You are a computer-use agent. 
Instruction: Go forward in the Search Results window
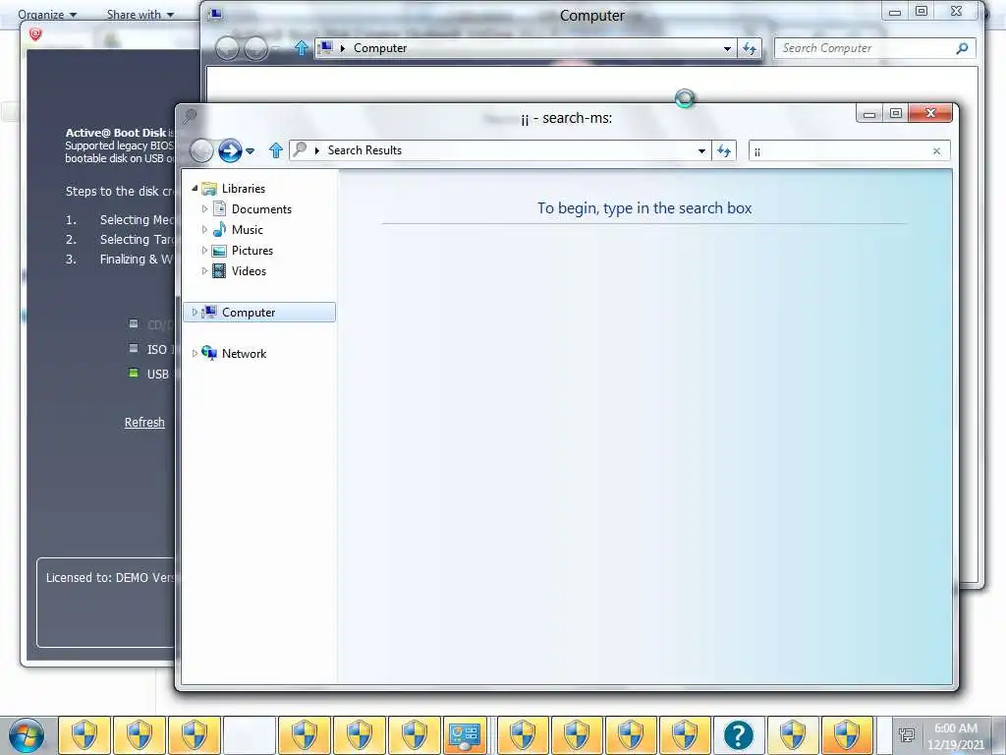[x=230, y=150]
